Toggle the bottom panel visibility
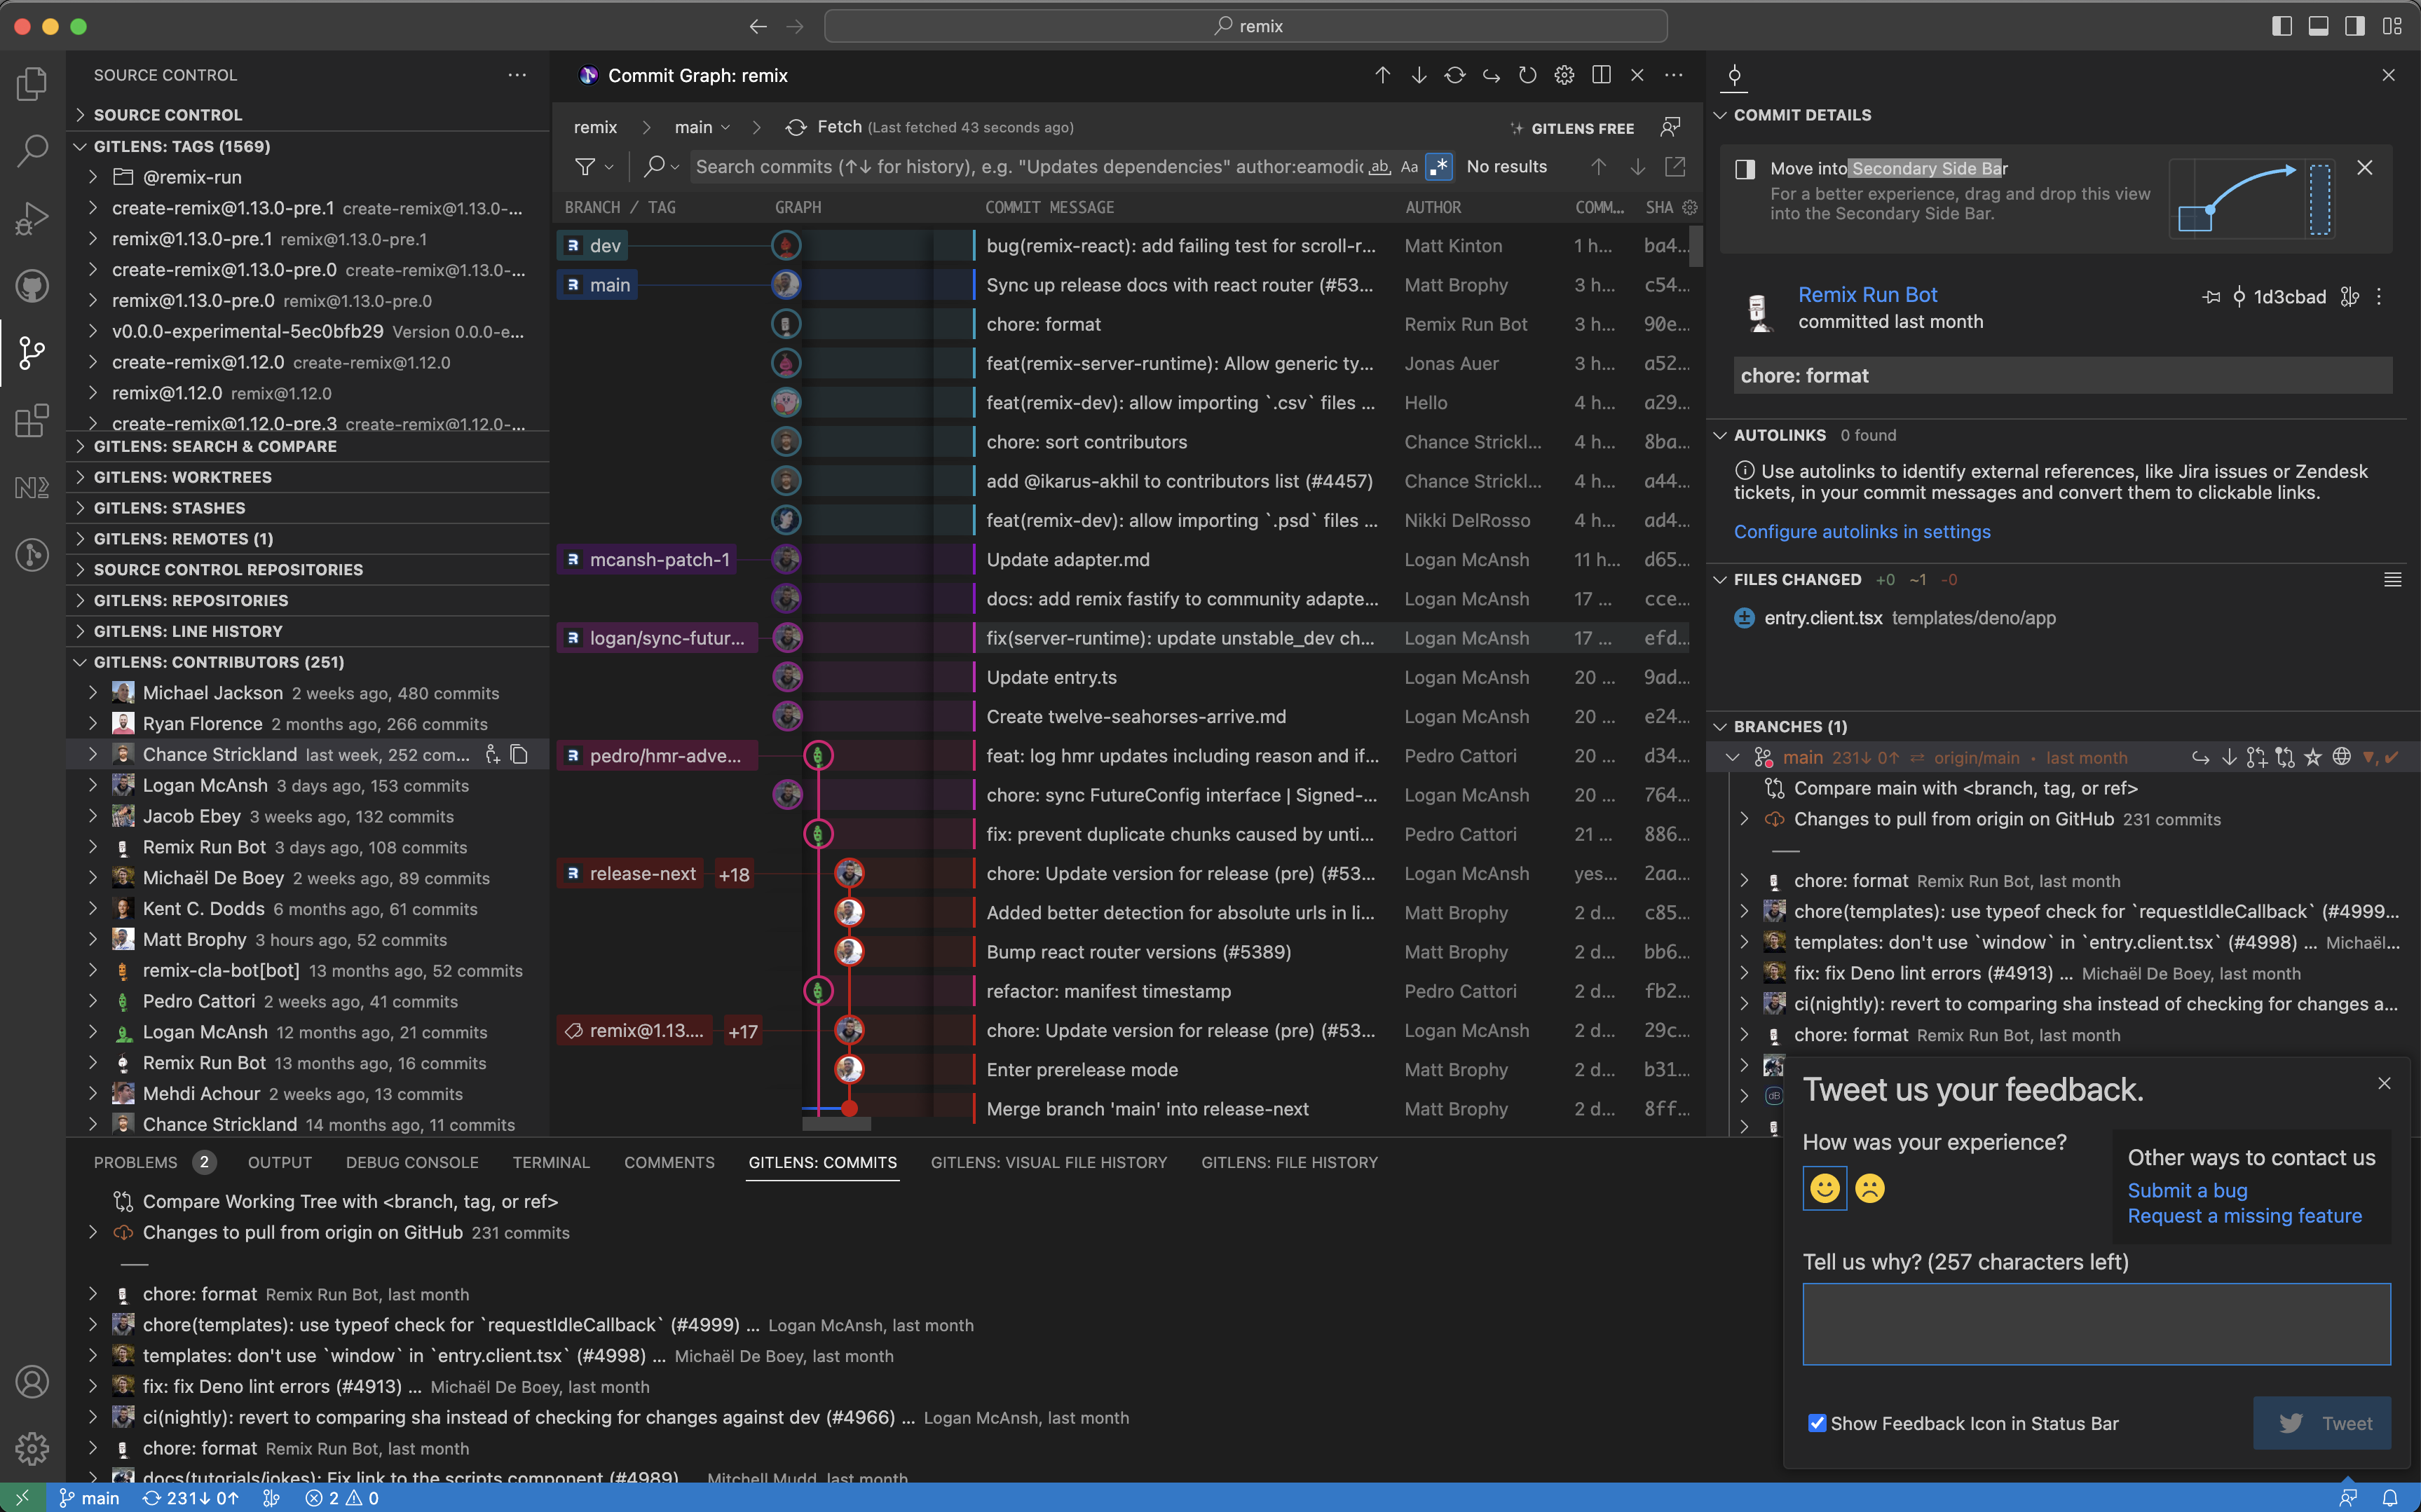2421x1512 pixels. [x=2318, y=26]
